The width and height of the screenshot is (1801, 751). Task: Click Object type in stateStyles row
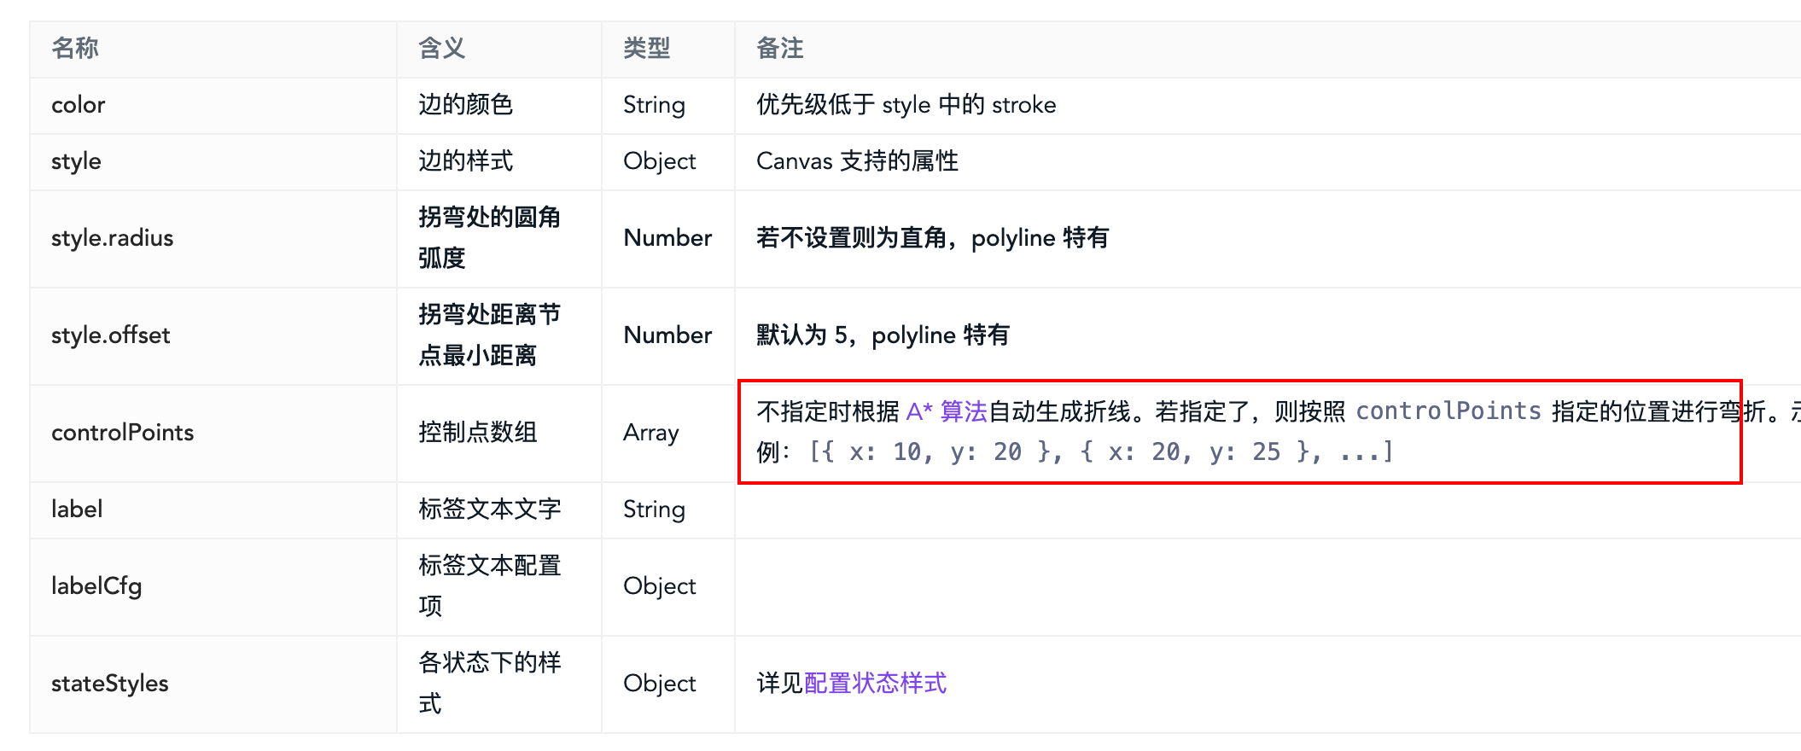[660, 684]
